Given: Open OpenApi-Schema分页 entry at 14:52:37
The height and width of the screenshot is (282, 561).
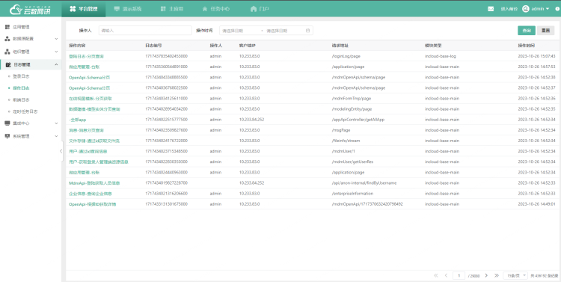Looking at the screenshot, I should pyautogui.click(x=90, y=88).
